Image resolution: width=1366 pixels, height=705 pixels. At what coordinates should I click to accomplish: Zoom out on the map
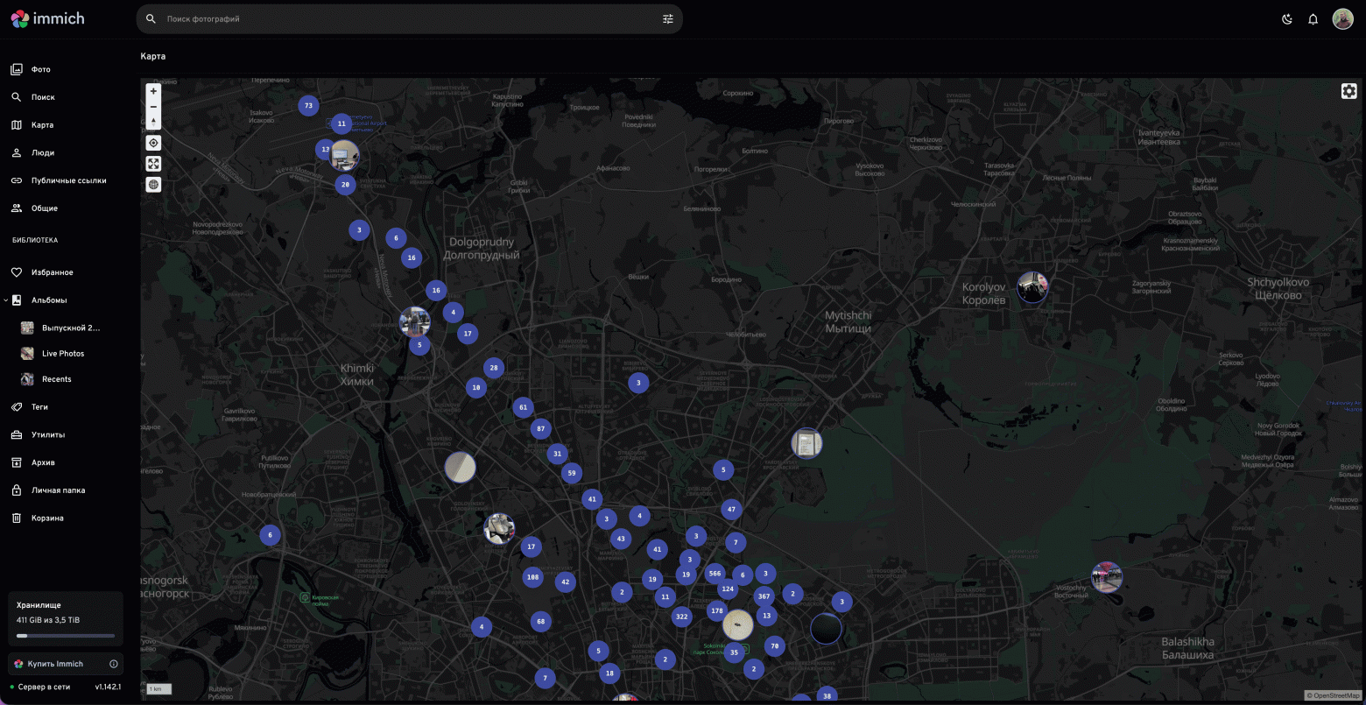pyautogui.click(x=154, y=107)
